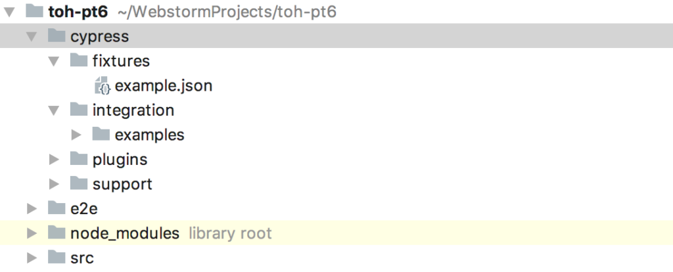Image resolution: width=673 pixels, height=272 pixels.
Task: Collapse the integration folder arrow
Action: (54, 110)
